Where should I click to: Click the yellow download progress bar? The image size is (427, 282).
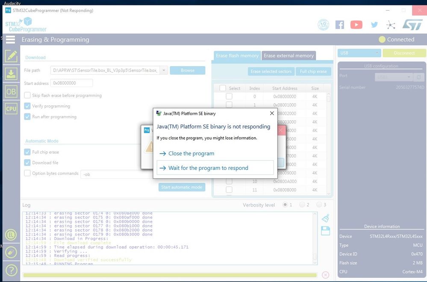(170, 275)
